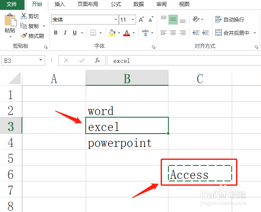Open alignment 对齐方式 dialog launcher
The image size is (261, 212).
256,47
